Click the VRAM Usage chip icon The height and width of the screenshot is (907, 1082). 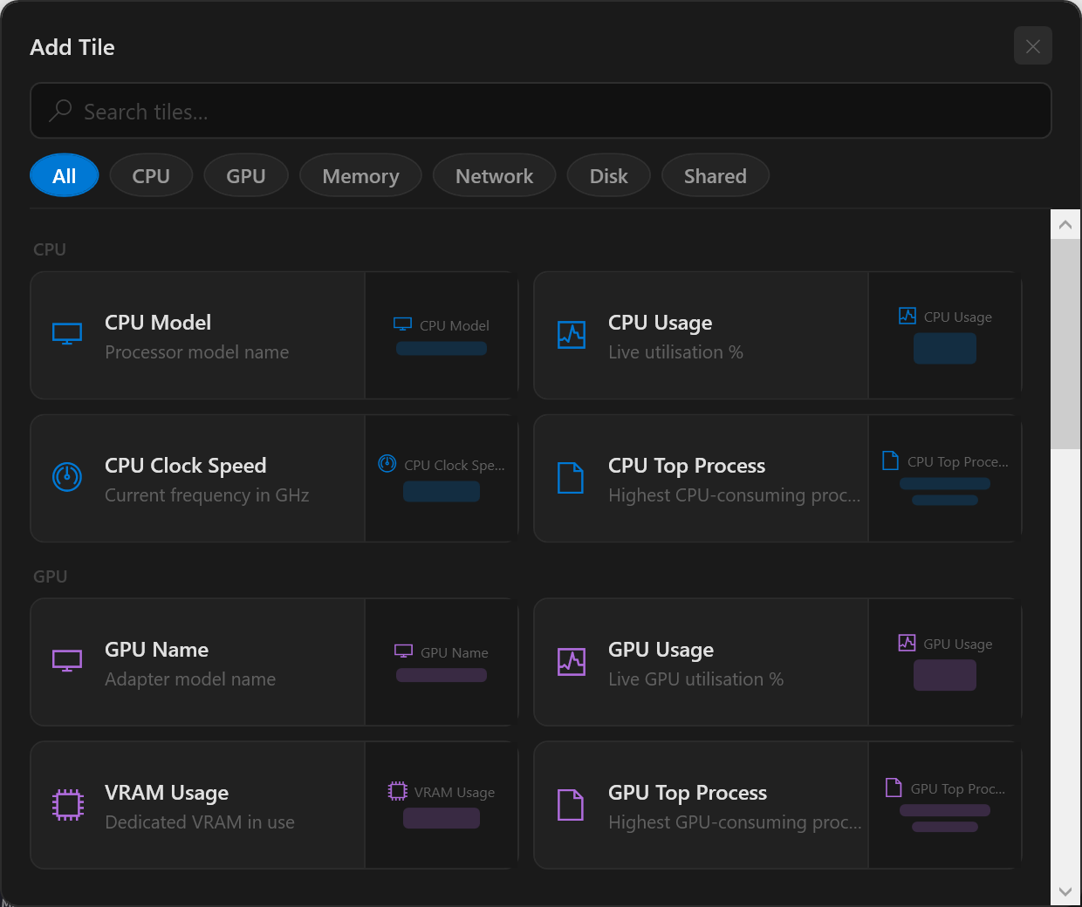(66, 803)
